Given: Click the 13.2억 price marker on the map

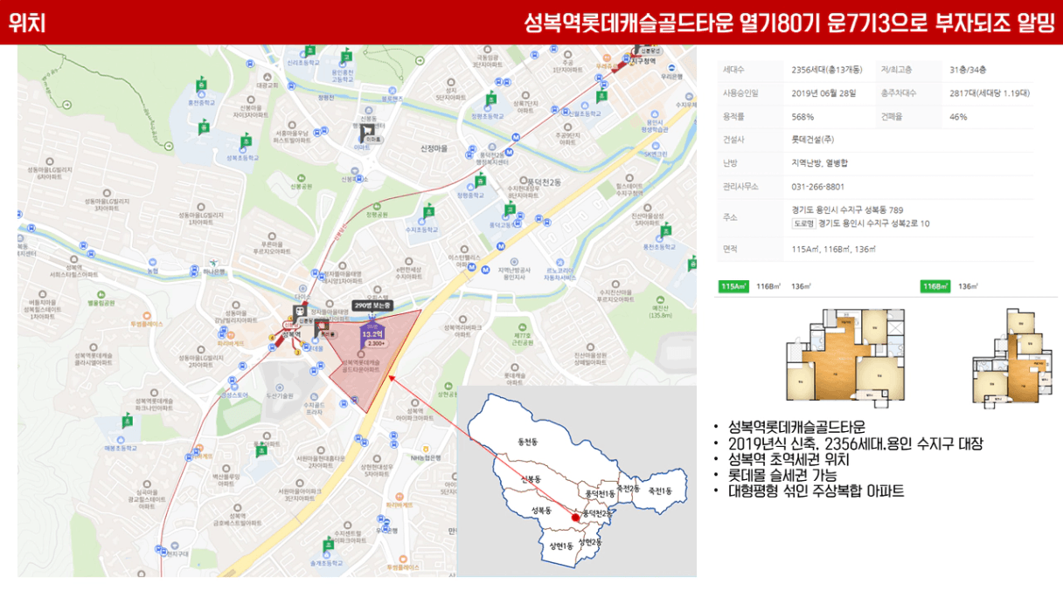Looking at the screenshot, I should coord(373,337).
